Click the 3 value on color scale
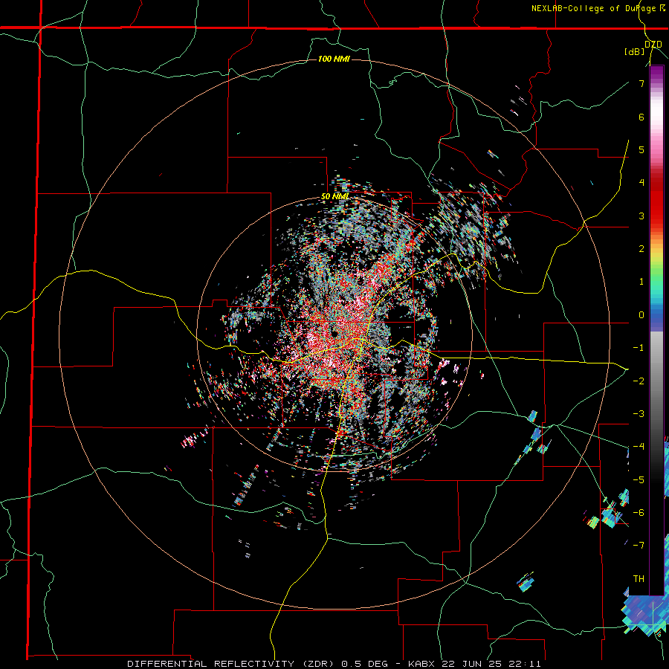 (641, 216)
